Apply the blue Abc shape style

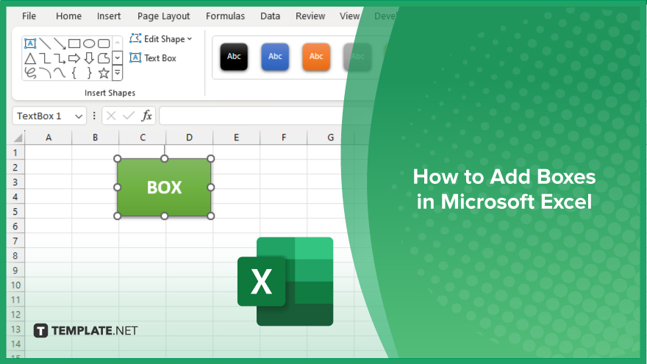(x=275, y=57)
